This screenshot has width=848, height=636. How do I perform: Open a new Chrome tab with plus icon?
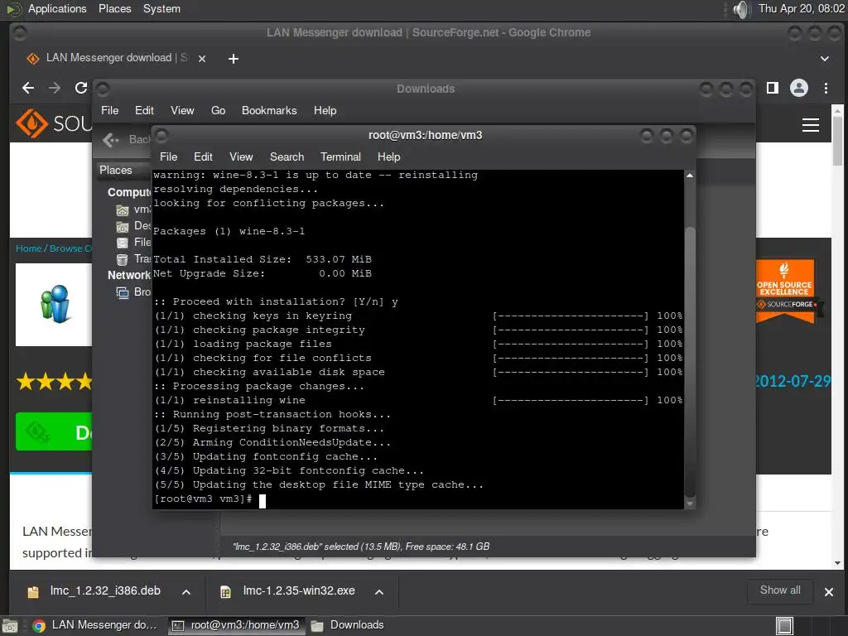233,59
